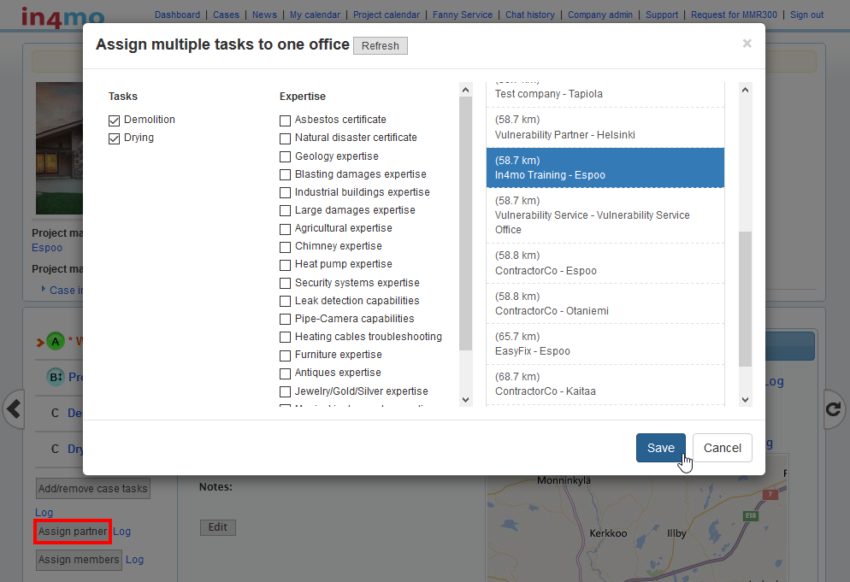
Task: Click the left arrow navigation button
Action: pyautogui.click(x=14, y=409)
